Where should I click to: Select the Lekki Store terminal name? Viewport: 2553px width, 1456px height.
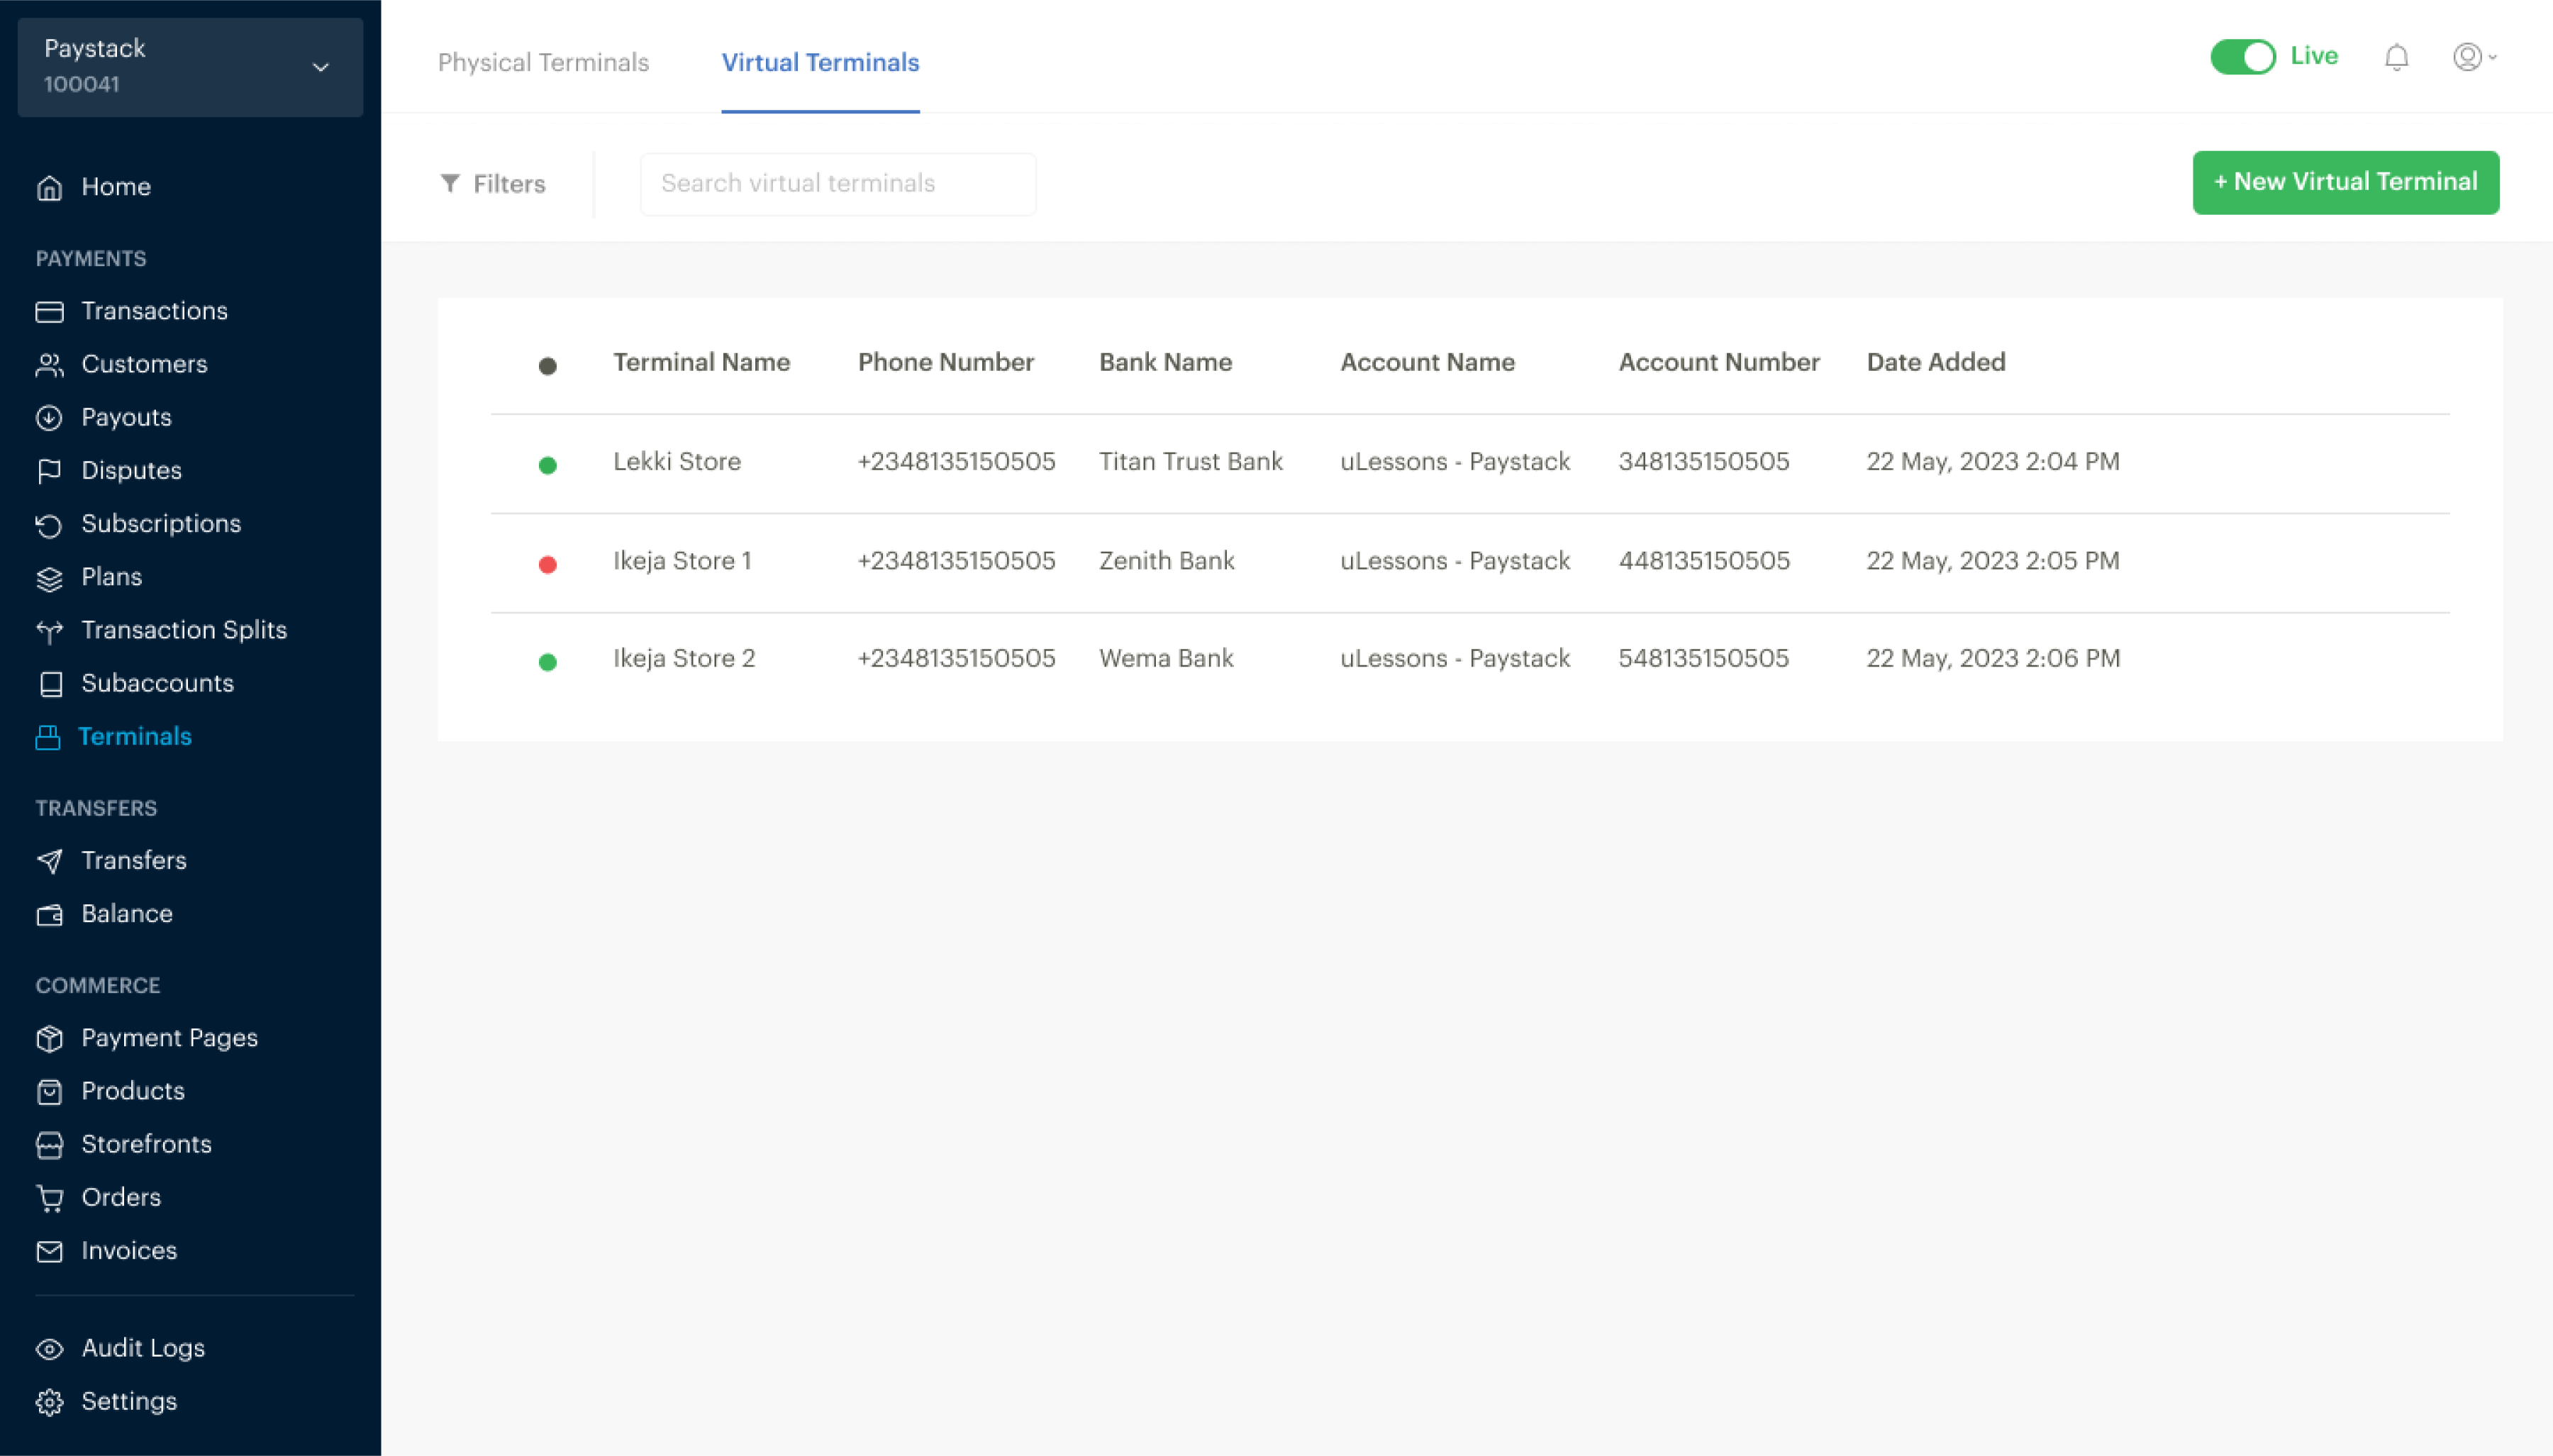[677, 461]
